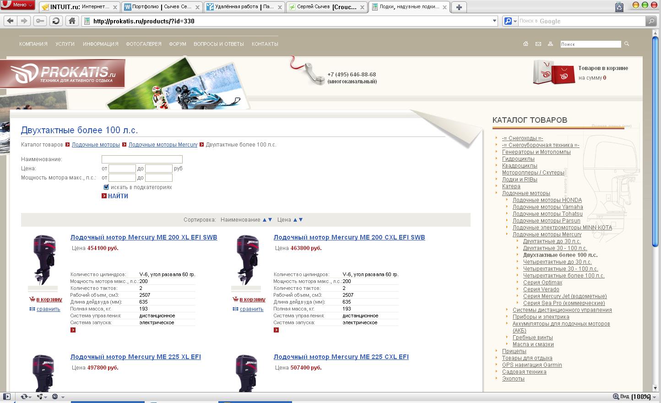661x403 pixels.
Task: Open the closed tabs trash icon
Action: point(619,6)
